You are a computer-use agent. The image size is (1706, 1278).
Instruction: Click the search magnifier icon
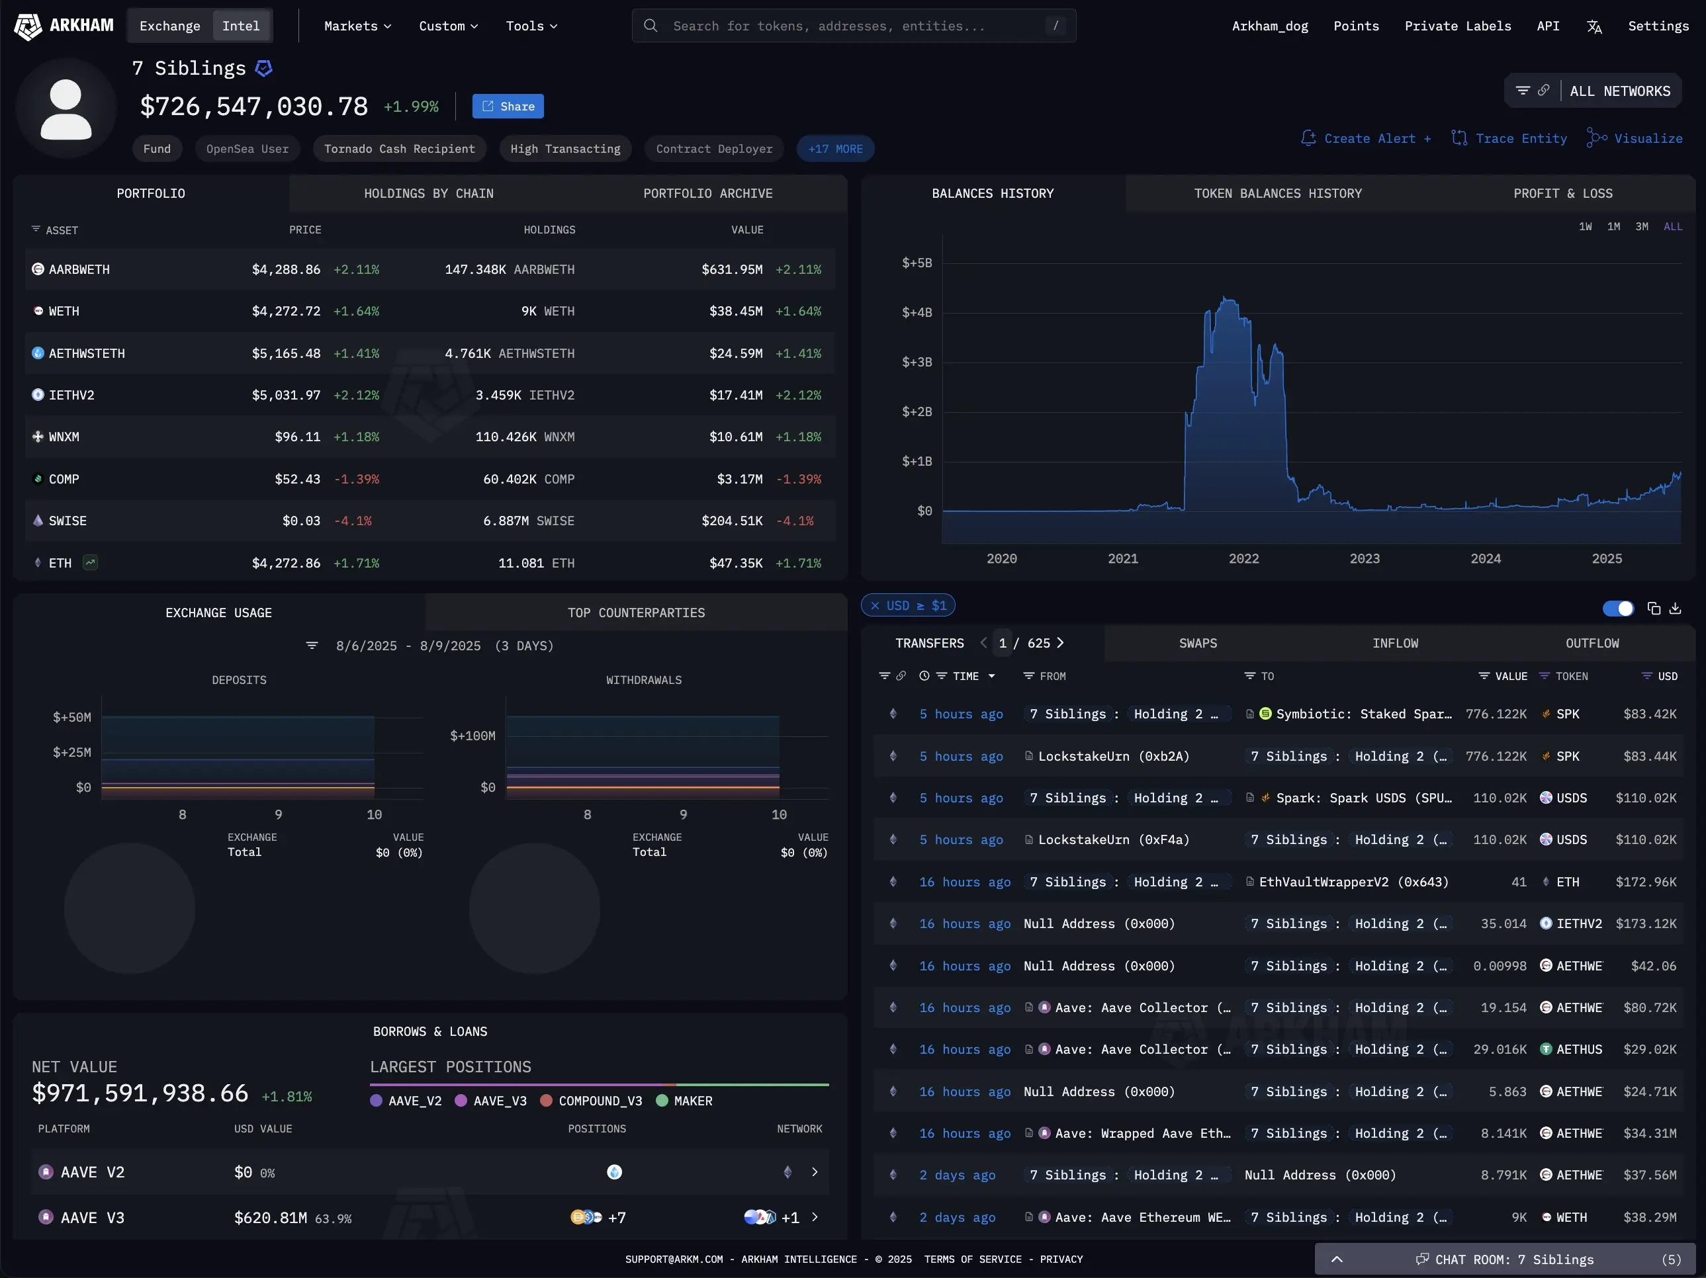pyautogui.click(x=650, y=25)
